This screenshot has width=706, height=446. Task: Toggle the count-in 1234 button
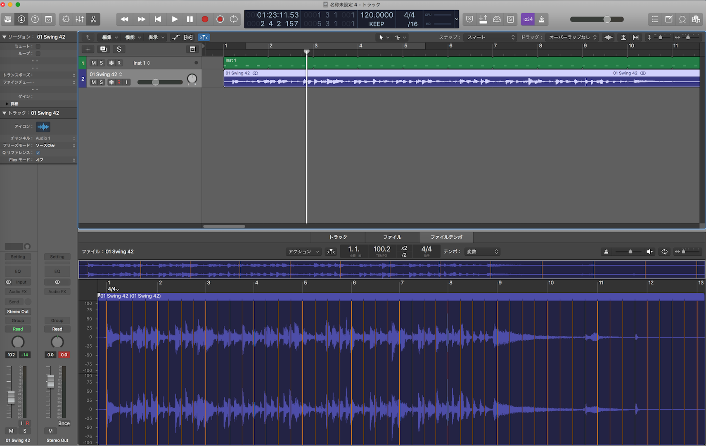pyautogui.click(x=528, y=19)
